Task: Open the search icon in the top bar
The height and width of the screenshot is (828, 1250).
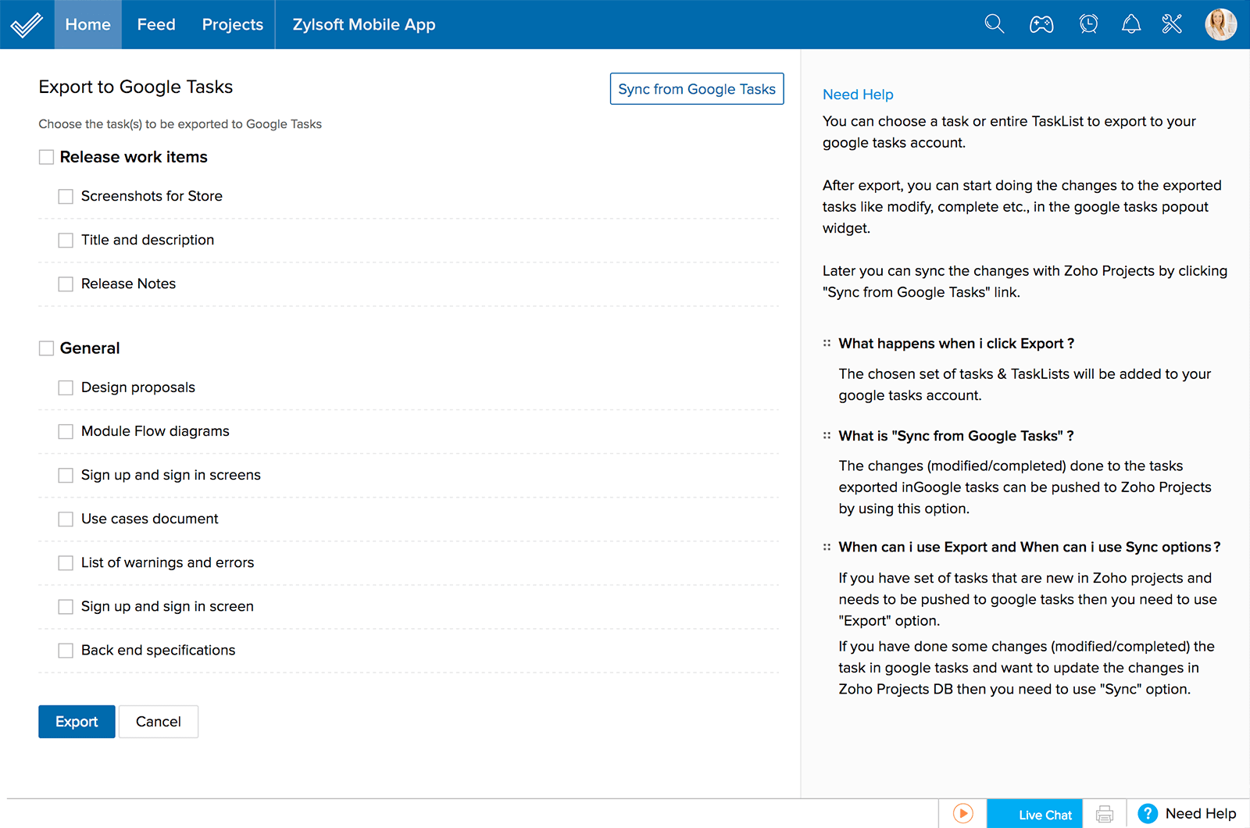Action: [x=994, y=24]
